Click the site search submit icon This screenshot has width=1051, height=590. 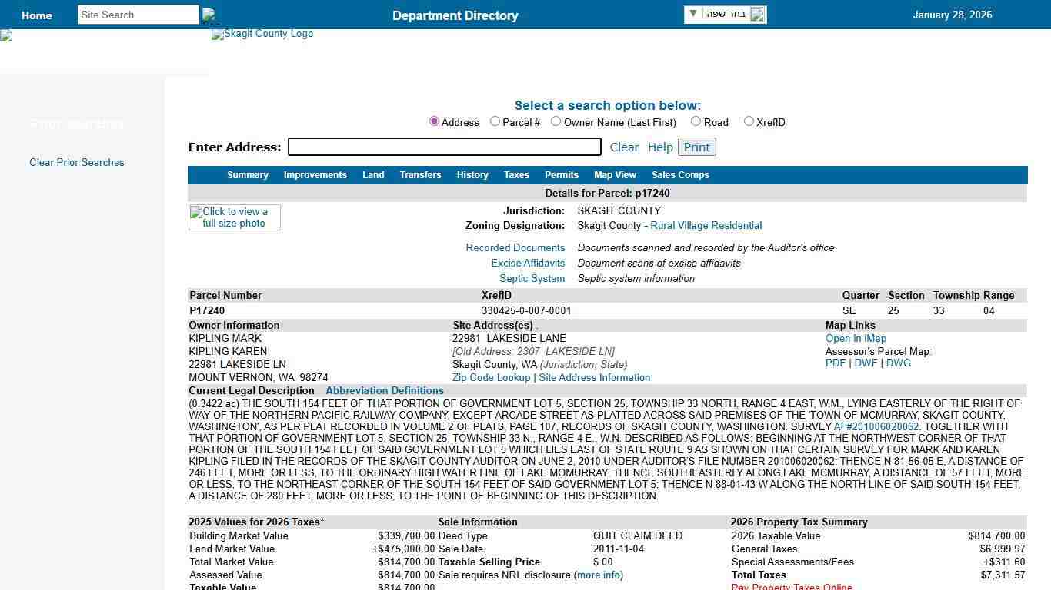coord(208,14)
